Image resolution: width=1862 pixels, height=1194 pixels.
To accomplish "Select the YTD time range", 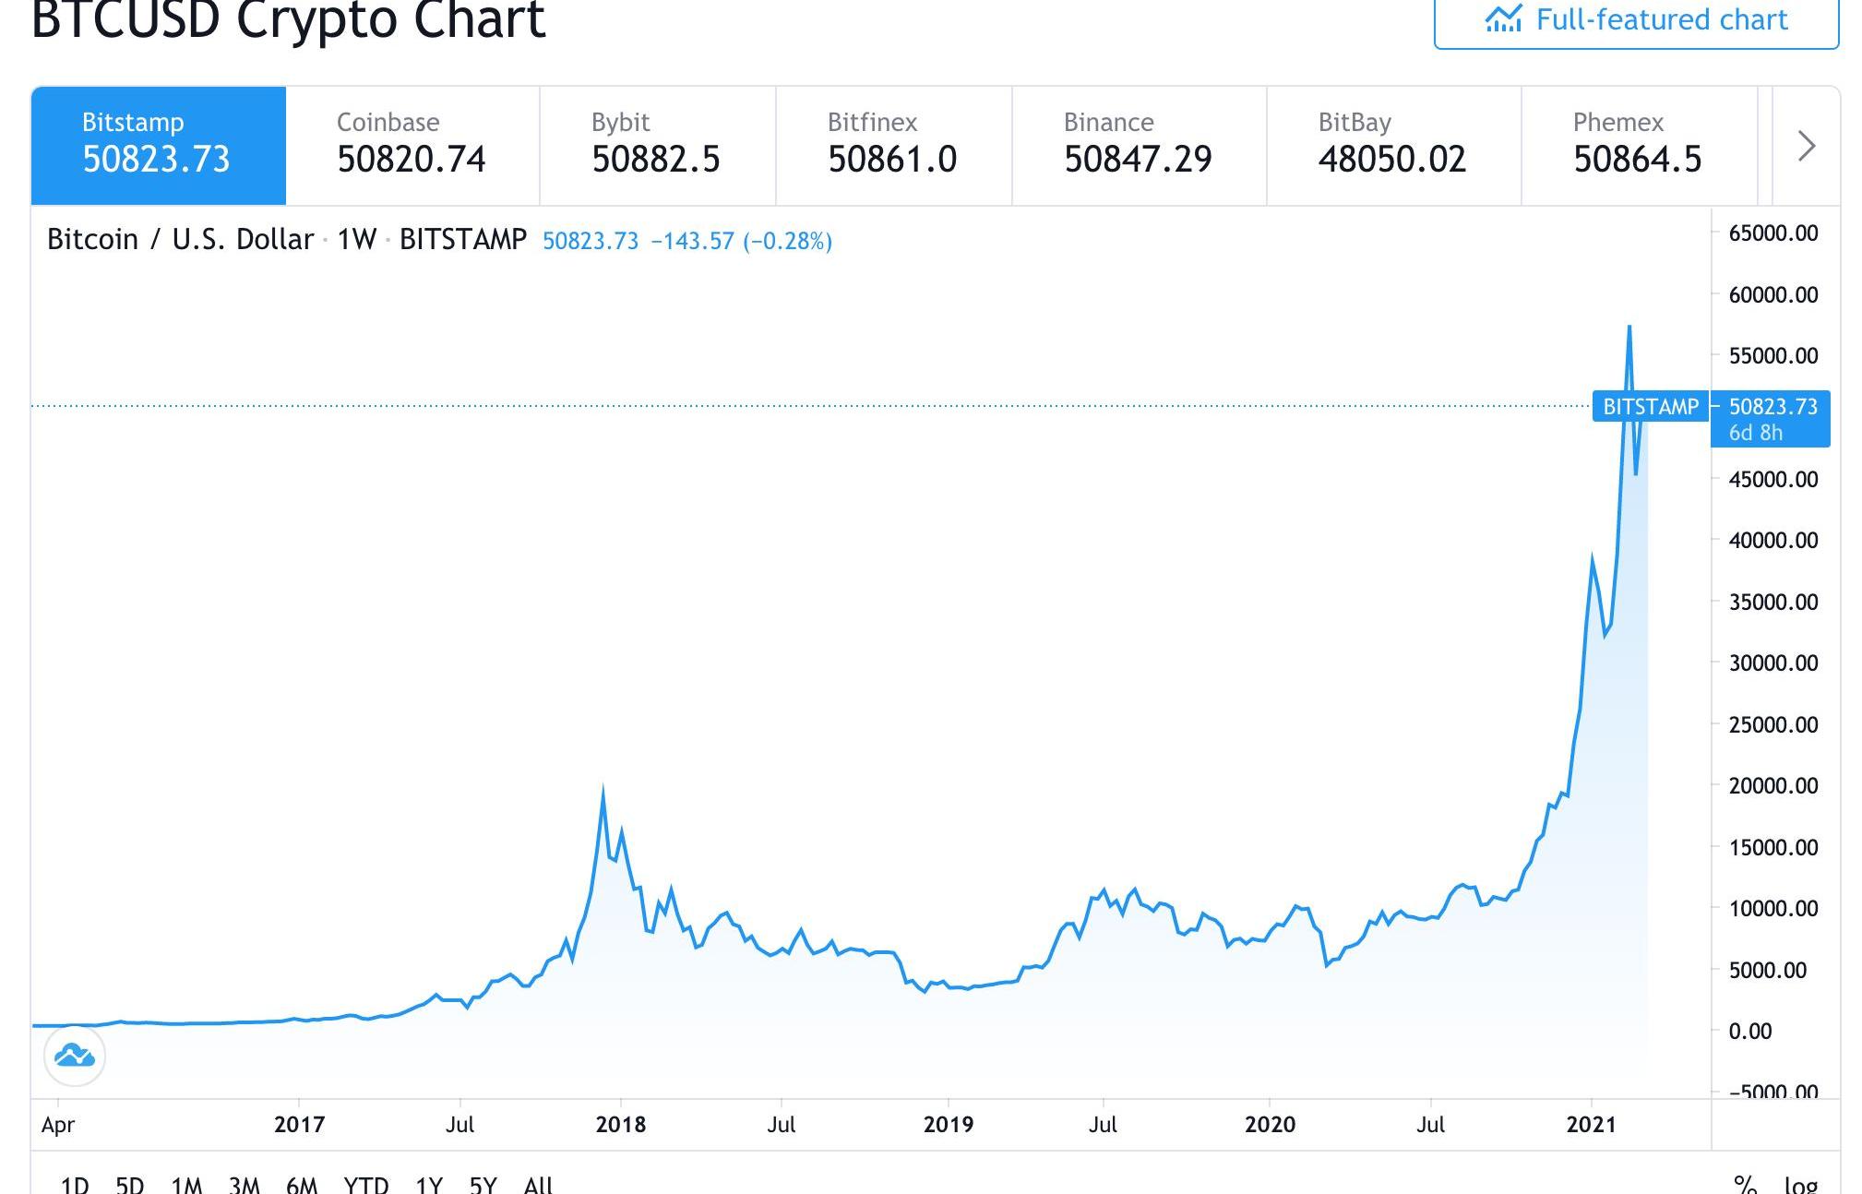I will (365, 1184).
